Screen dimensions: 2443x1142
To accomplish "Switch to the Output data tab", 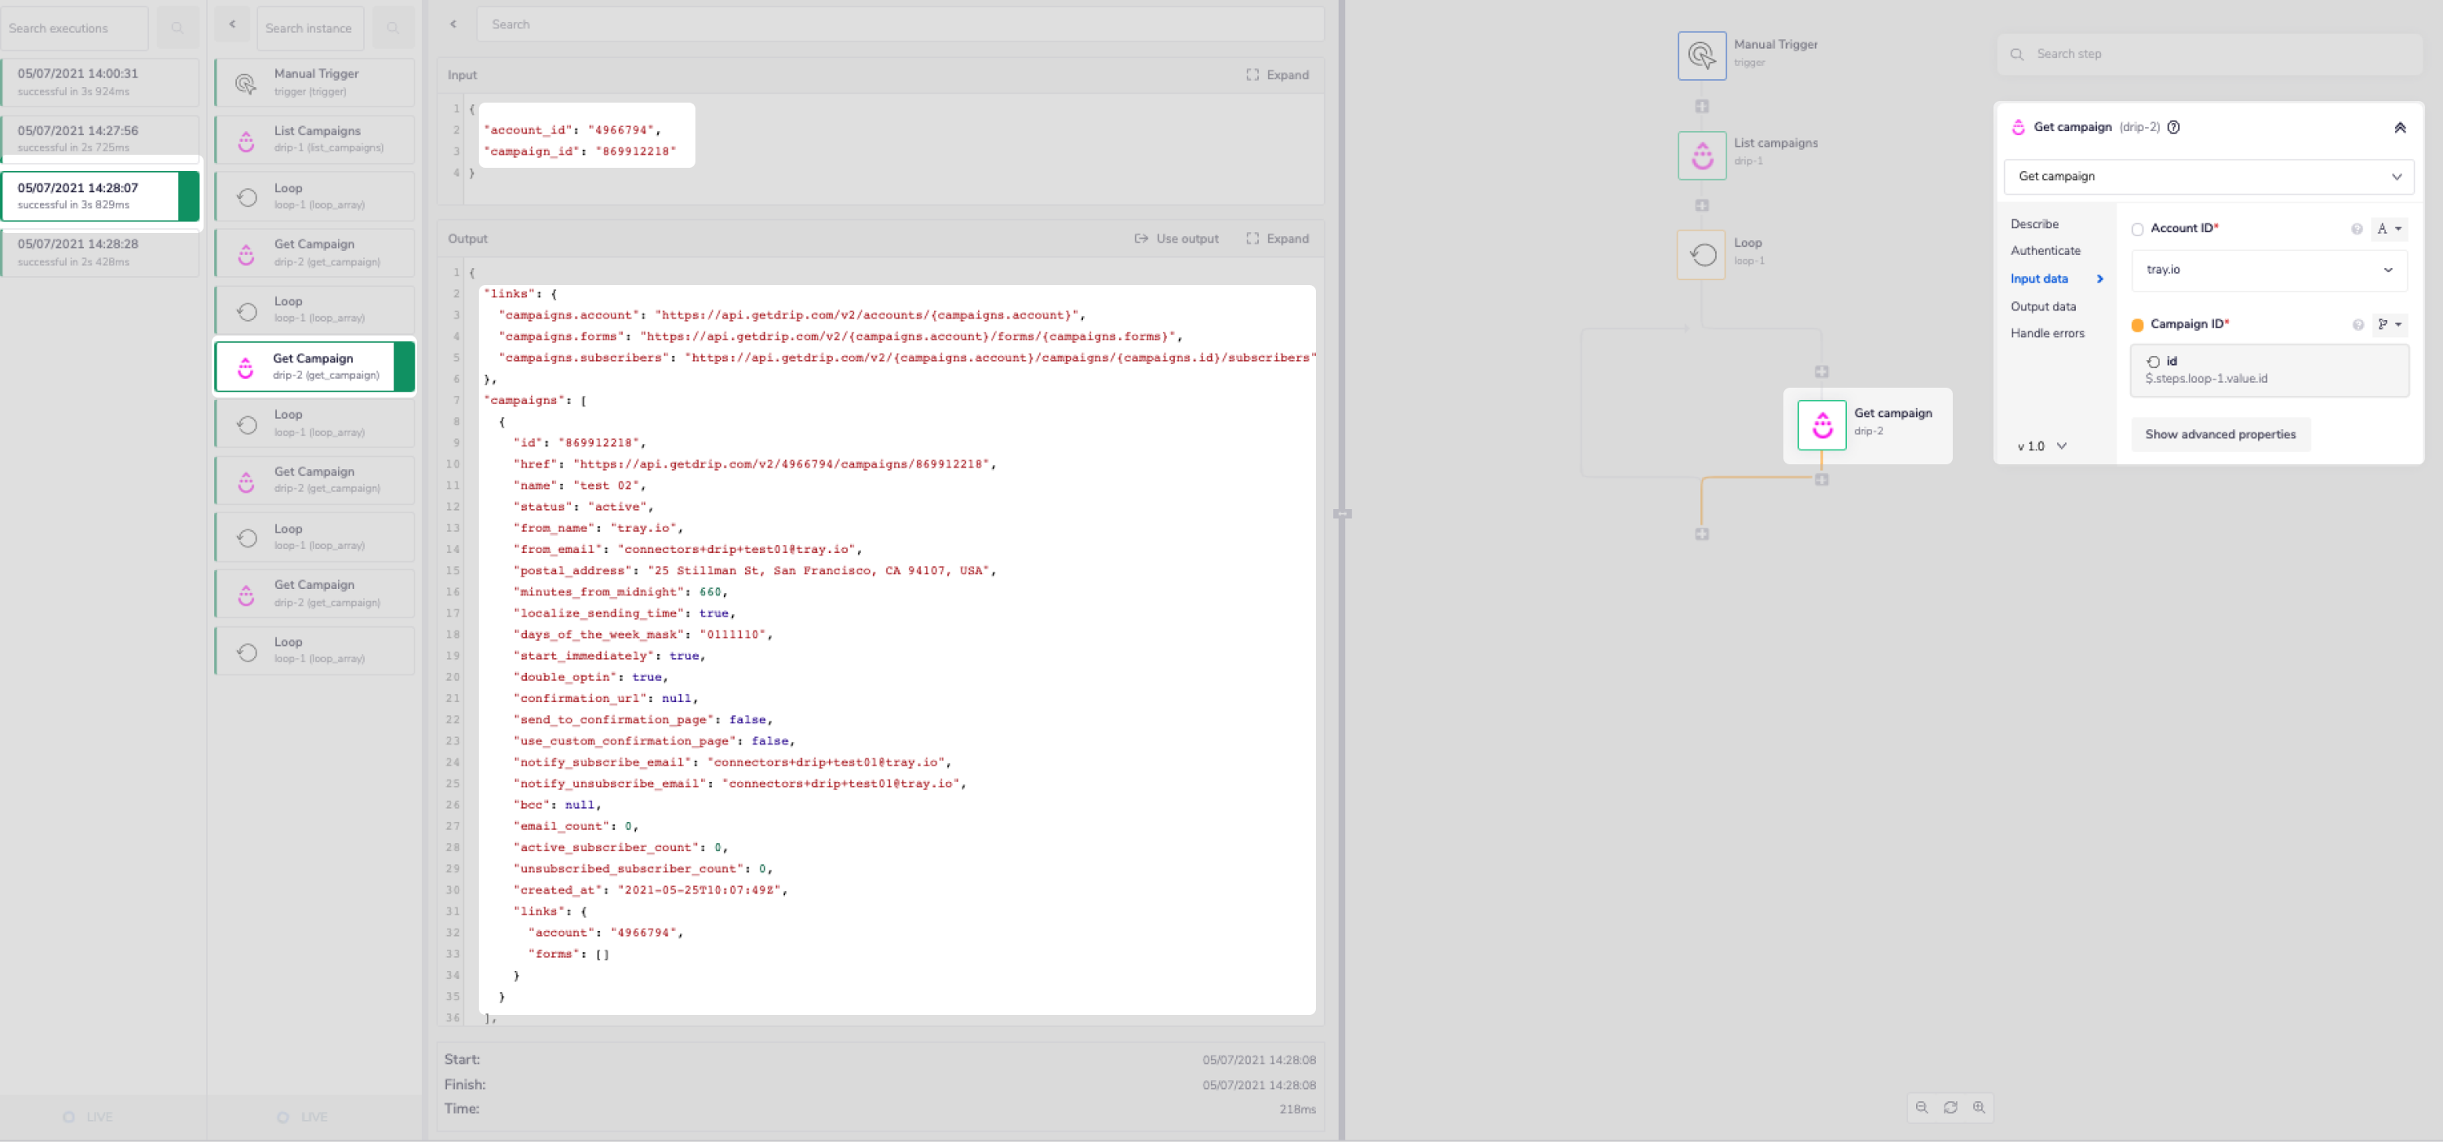I will (x=2044, y=305).
